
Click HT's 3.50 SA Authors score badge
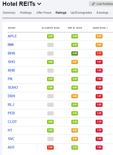point(50,130)
